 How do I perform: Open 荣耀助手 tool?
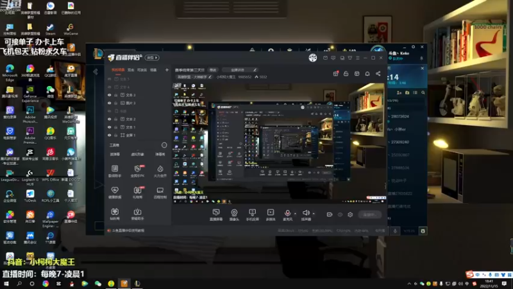[x=137, y=214]
